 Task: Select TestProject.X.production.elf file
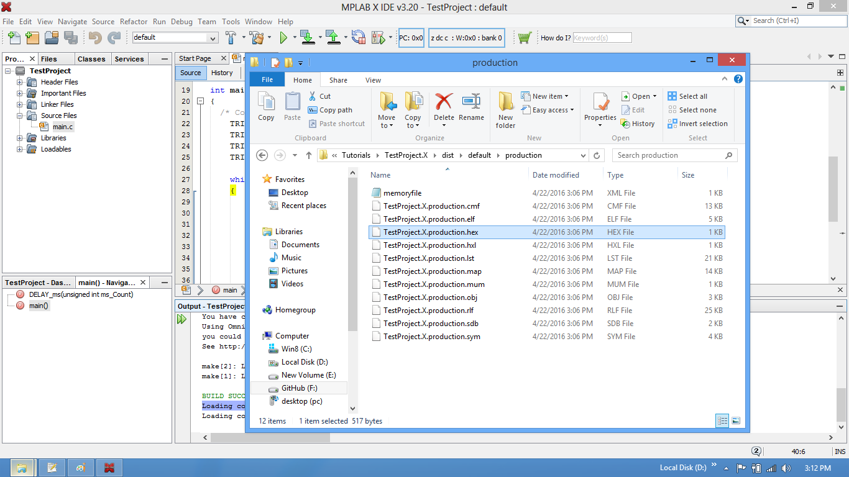coord(429,219)
